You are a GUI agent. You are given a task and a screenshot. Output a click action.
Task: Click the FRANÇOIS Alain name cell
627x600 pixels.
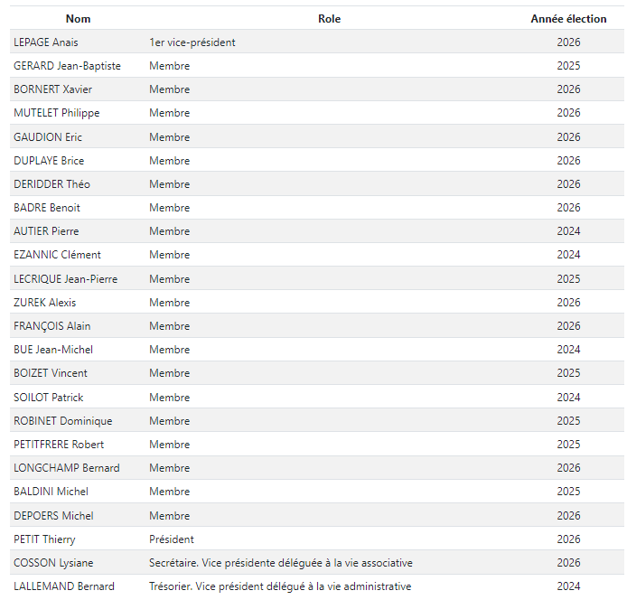pos(51,326)
